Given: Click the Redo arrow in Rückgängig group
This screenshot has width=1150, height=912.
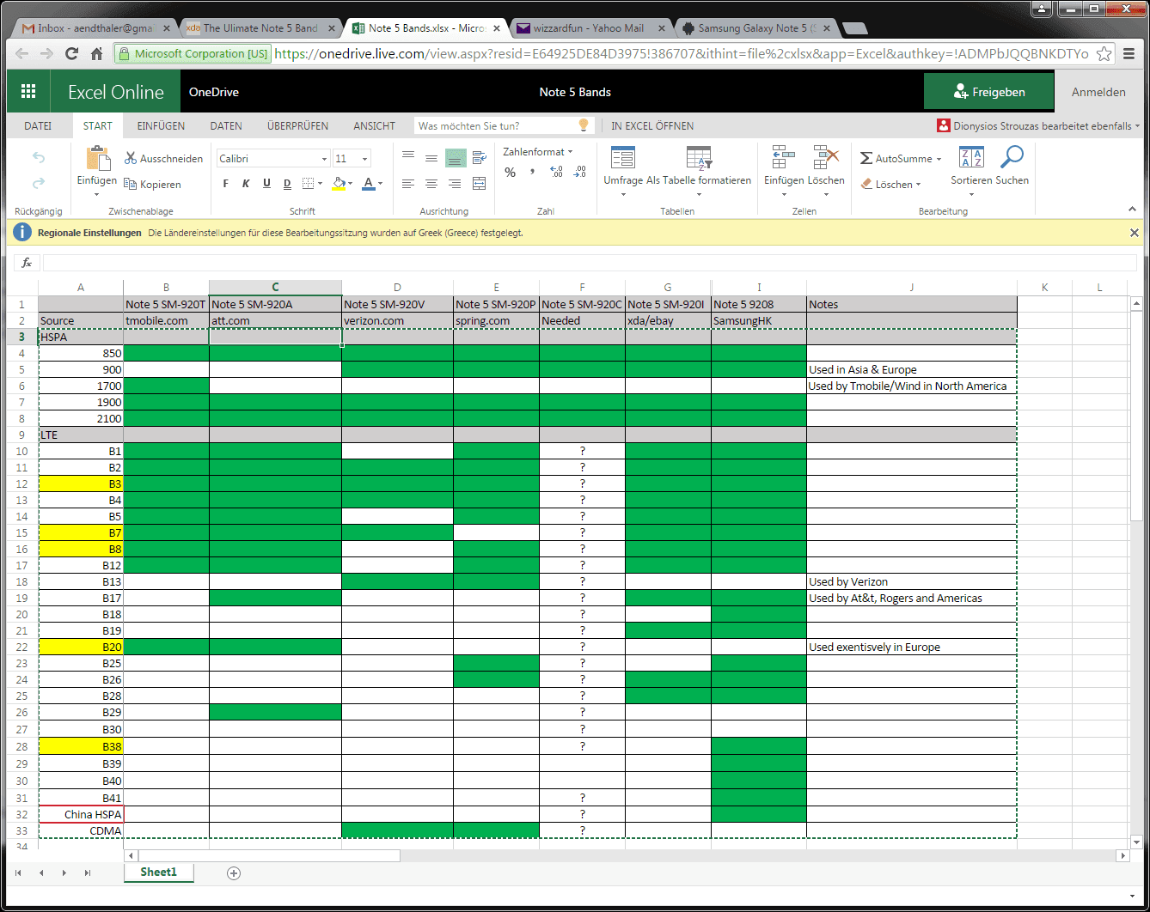Looking at the screenshot, I should coord(39,183).
